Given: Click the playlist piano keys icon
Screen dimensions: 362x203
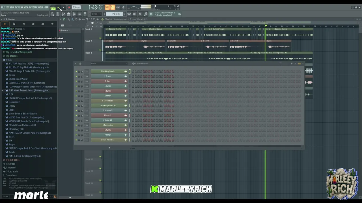Looking at the screenshot, I should (x=62, y=25).
